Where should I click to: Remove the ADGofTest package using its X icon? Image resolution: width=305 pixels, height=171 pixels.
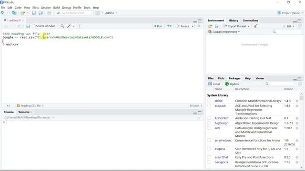[x=297, y=118]
